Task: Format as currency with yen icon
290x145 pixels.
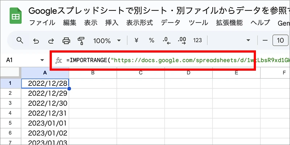Action: coord(137,41)
